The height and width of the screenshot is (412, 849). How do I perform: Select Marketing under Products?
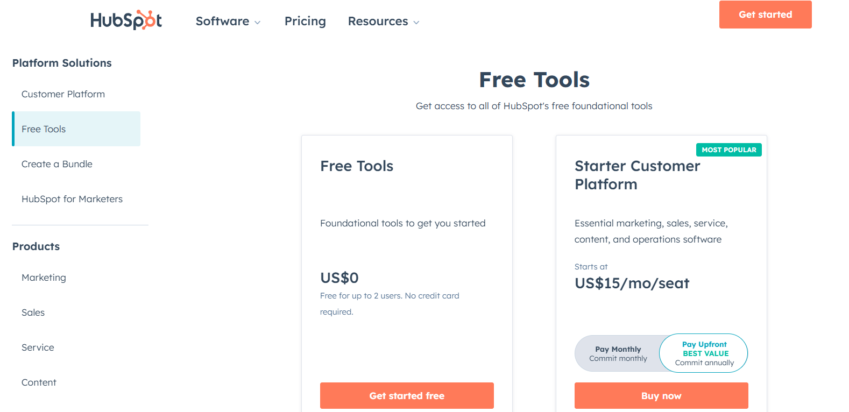tap(44, 278)
